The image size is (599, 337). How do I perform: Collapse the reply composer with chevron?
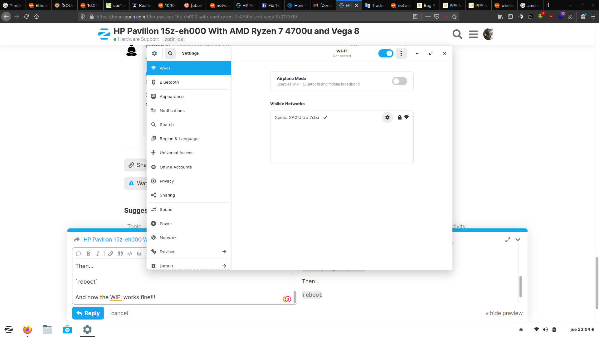coord(518,240)
